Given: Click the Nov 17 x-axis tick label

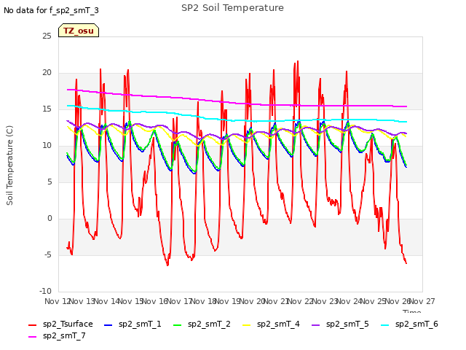Looking at the screenshot, I should (x=178, y=301).
